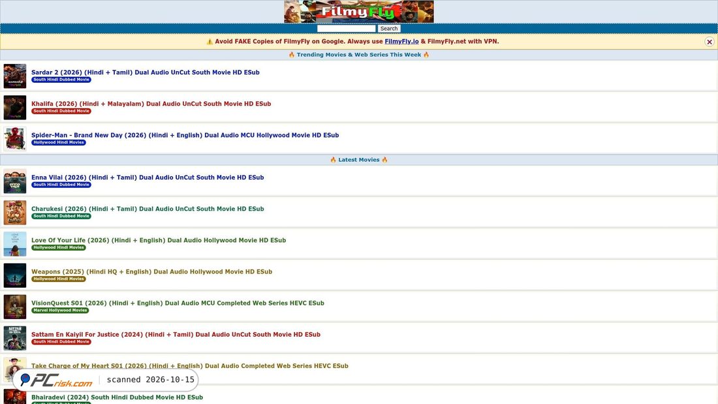
Task: Open Spider-Man Brand New Day movie link
Action: coord(185,135)
